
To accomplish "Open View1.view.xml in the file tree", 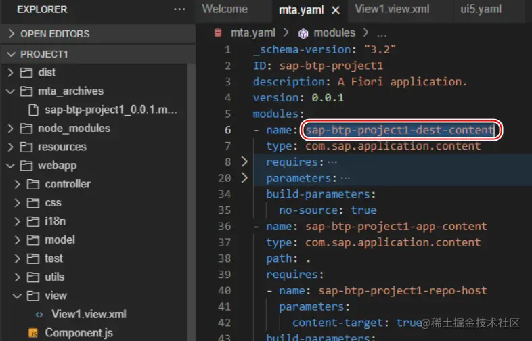I will [89, 314].
